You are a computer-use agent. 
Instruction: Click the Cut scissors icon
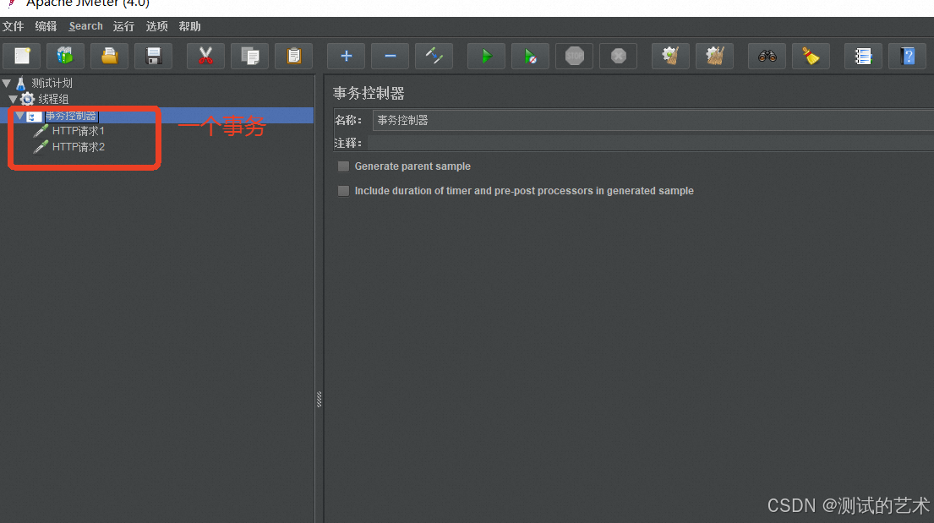[x=205, y=56]
